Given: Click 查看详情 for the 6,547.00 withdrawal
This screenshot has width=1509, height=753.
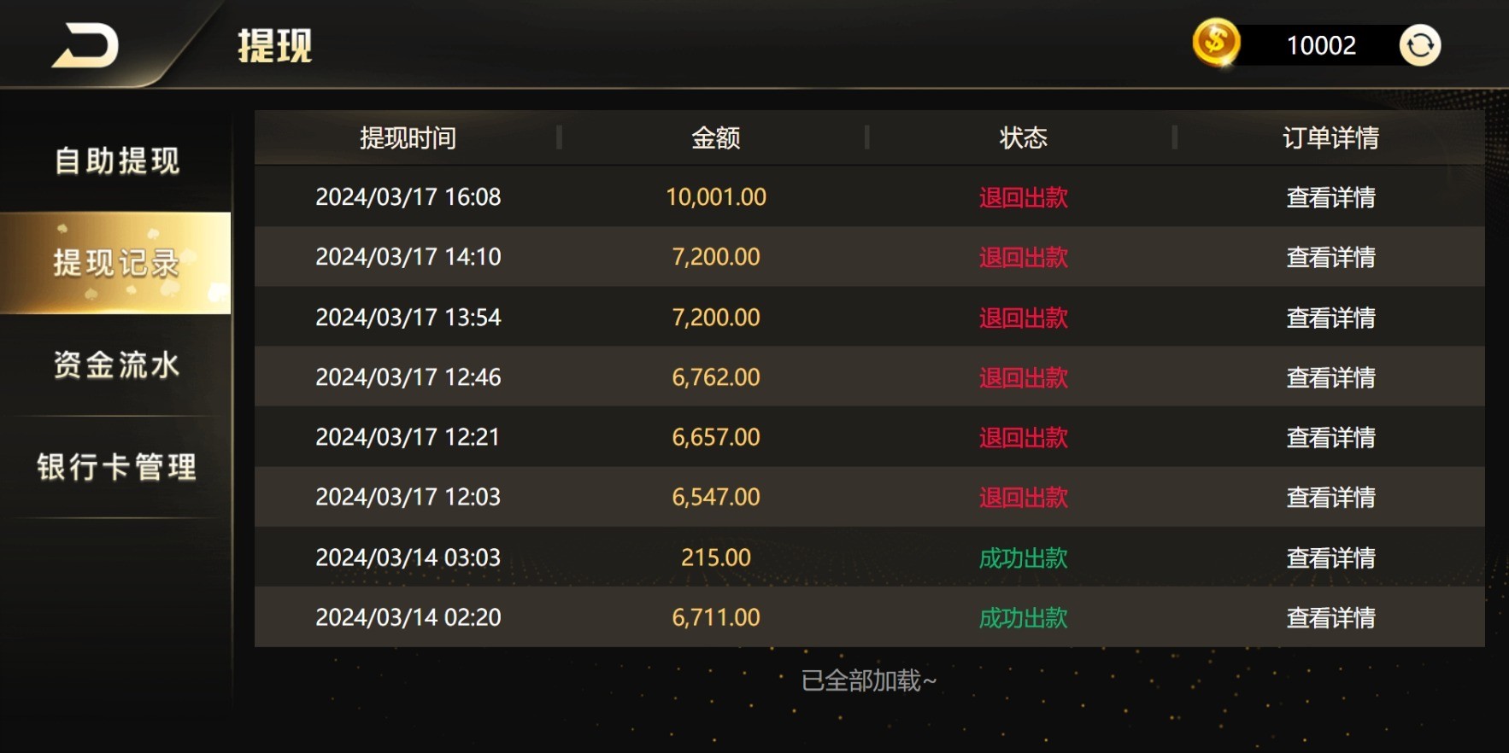Looking at the screenshot, I should point(1330,497).
